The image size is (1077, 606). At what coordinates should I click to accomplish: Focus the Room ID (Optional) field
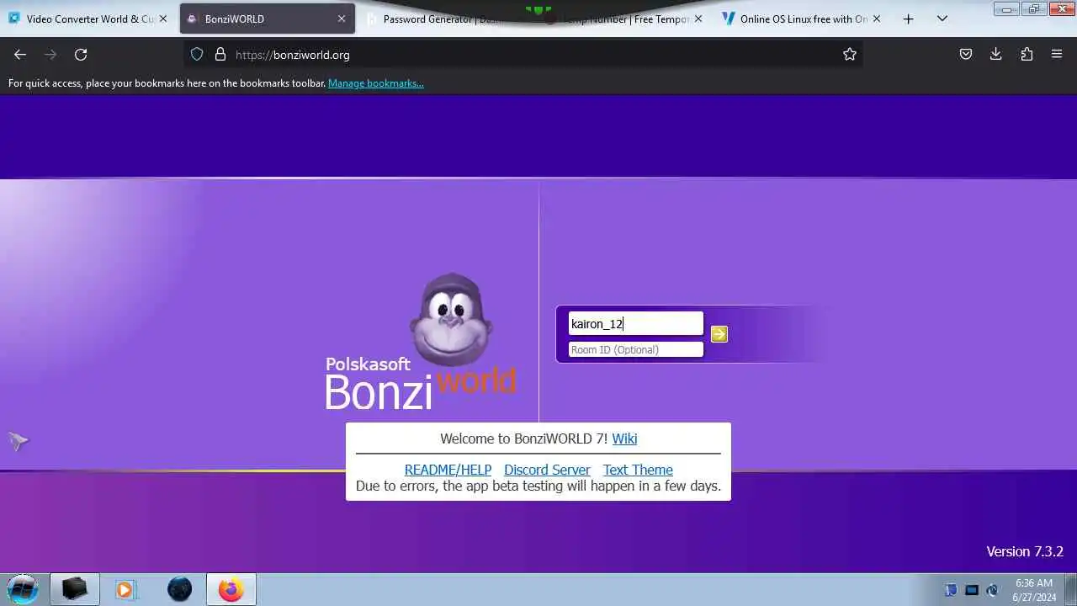tap(636, 349)
